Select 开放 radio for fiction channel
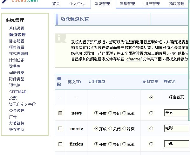 [96, 144]
